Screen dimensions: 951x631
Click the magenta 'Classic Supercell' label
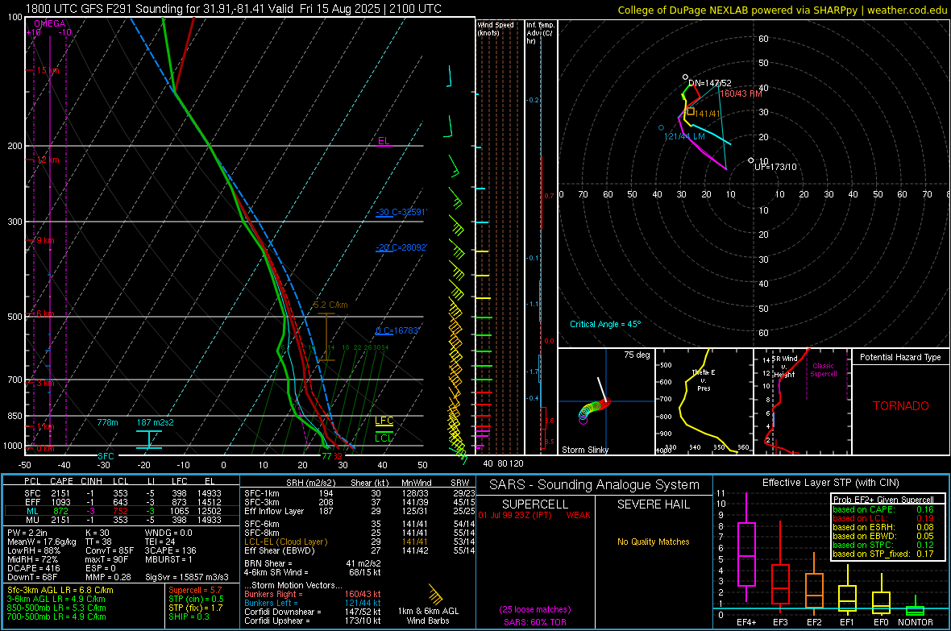(x=824, y=370)
